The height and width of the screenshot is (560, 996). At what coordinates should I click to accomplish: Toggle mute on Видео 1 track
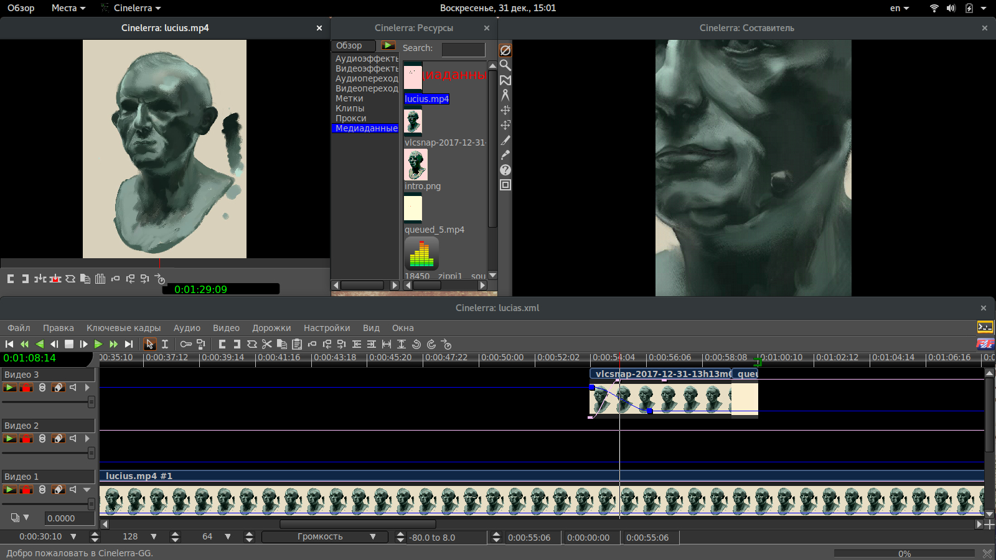[x=73, y=490]
